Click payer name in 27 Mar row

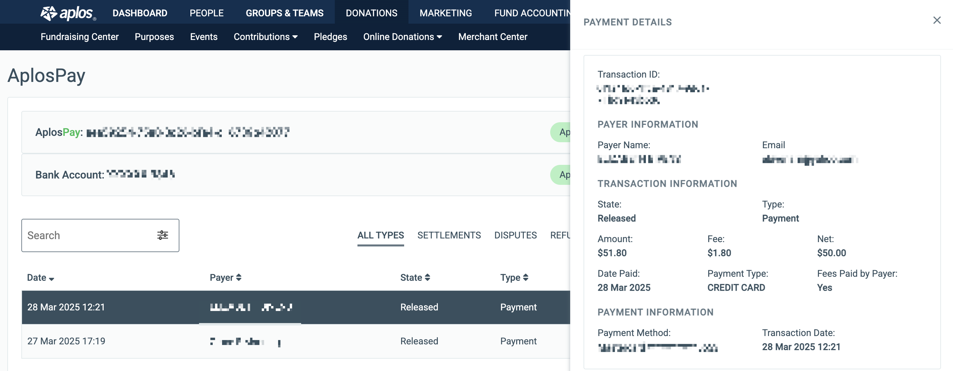pos(245,341)
